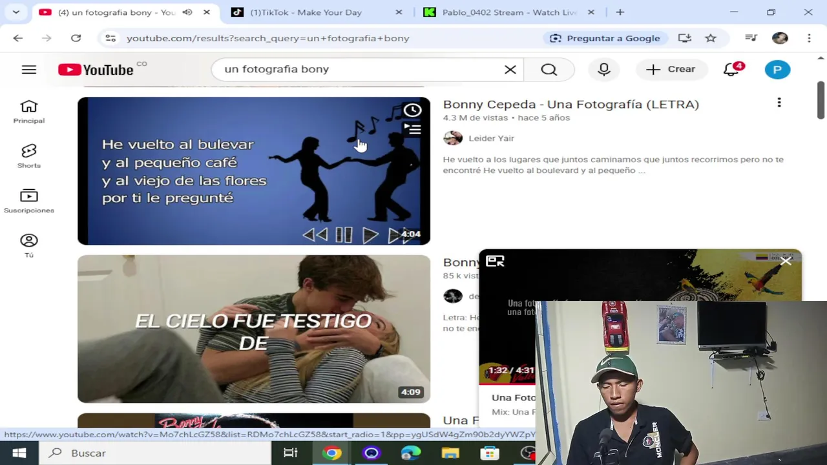The image size is (827, 465).
Task: Open the Crear upload button
Action: [671, 69]
